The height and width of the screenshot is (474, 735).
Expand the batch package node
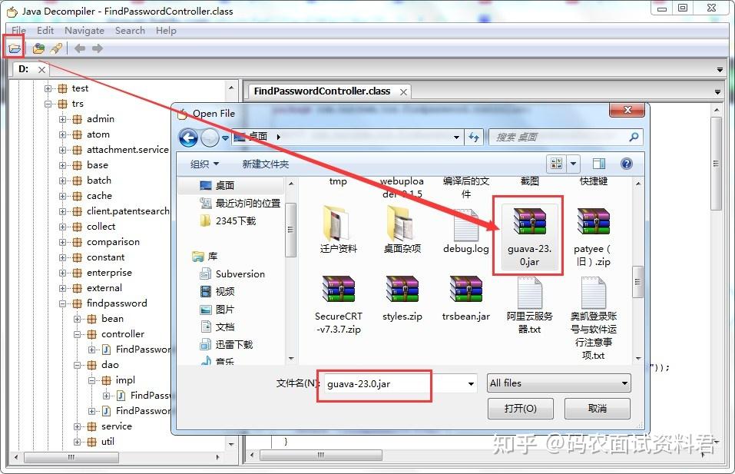62,181
